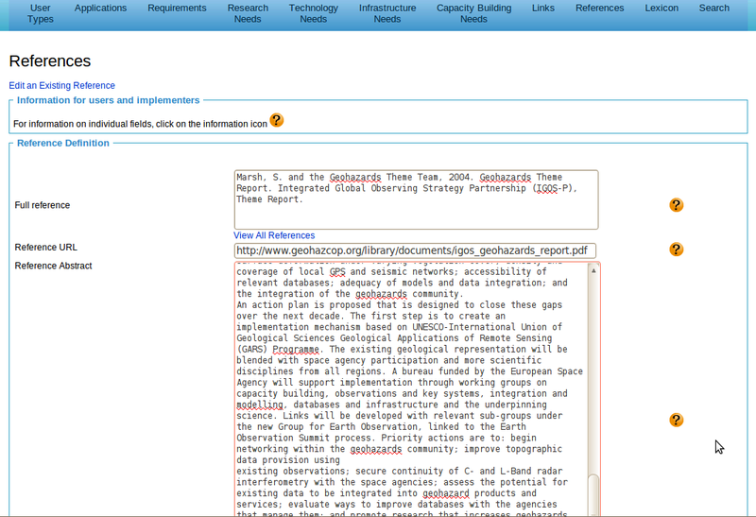Open the User Types menu

pos(41,13)
